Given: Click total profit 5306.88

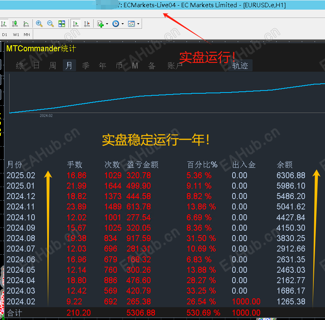Looking at the screenshot, I should point(141,313).
